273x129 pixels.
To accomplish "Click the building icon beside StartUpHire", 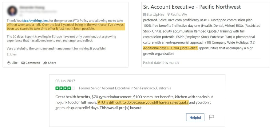I will click(x=144, y=14).
